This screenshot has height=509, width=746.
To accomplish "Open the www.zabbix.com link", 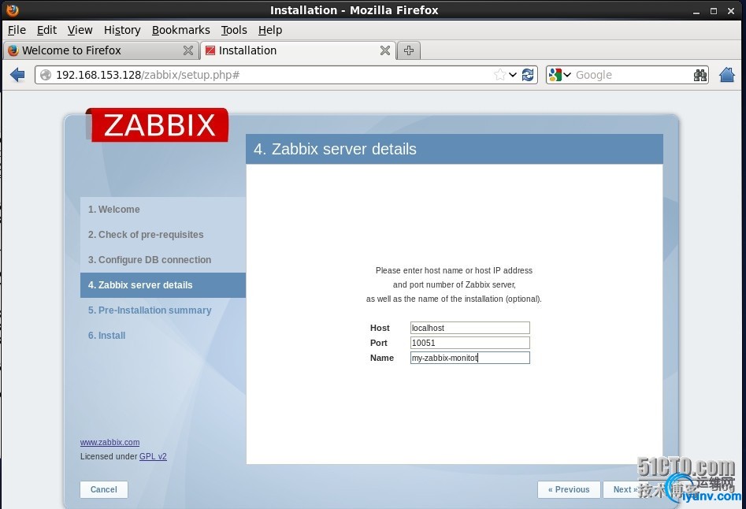I will 110,442.
